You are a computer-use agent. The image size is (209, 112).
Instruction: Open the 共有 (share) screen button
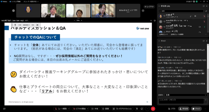coord(95,109)
